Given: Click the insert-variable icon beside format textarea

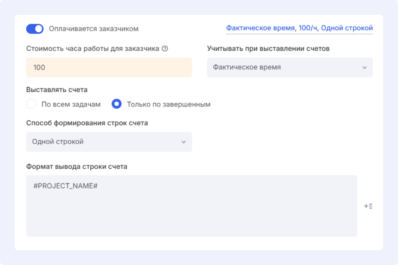Looking at the screenshot, I should point(368,206).
